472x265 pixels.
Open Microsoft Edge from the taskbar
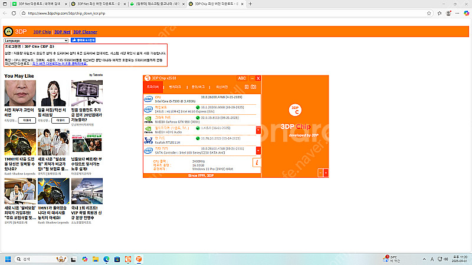[106, 259]
